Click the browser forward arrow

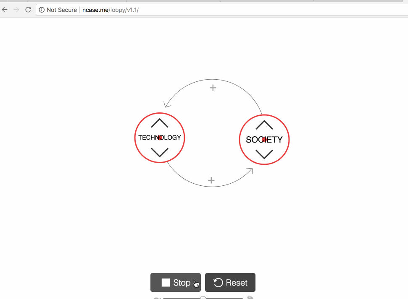point(16,10)
